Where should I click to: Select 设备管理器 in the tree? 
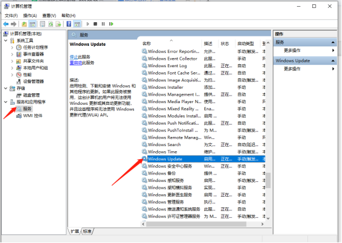click(33, 81)
